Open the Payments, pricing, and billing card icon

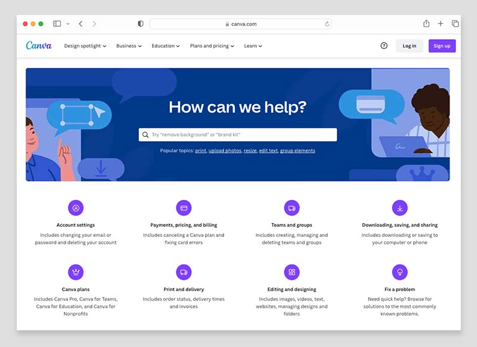[184, 208]
